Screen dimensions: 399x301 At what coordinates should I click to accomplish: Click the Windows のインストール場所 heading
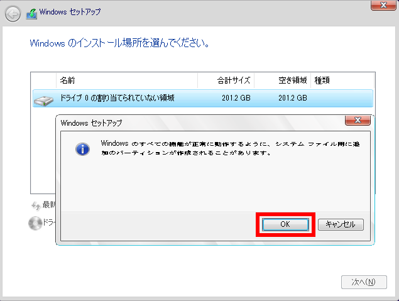tap(119, 44)
